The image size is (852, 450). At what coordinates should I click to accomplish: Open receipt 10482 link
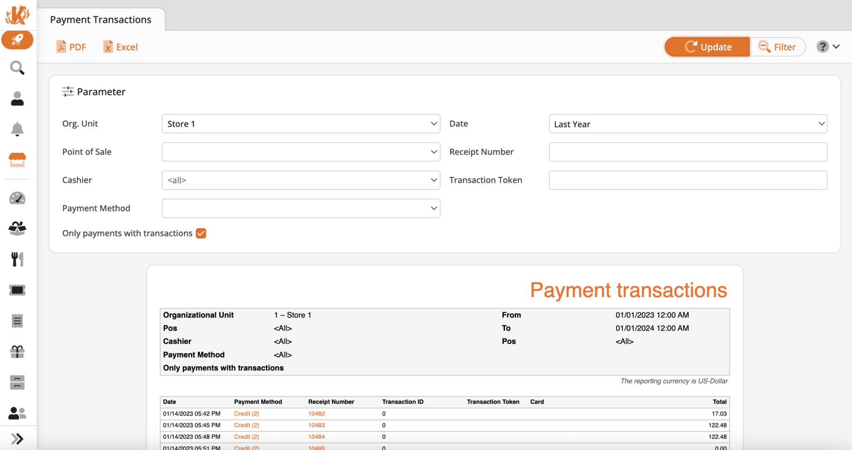pyautogui.click(x=316, y=413)
